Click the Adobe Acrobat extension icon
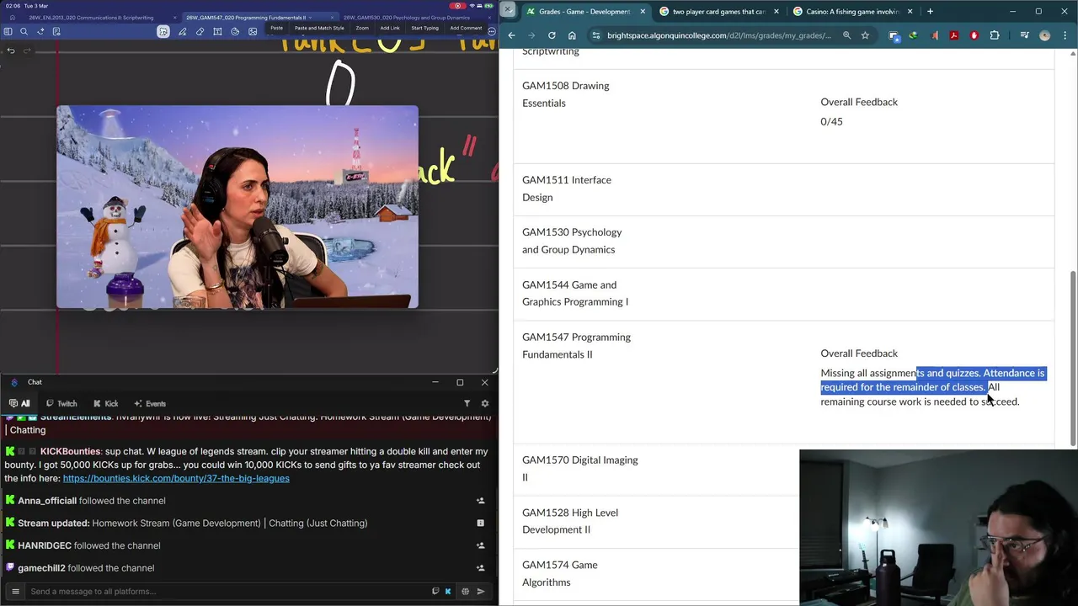1078x606 pixels. 953,35
